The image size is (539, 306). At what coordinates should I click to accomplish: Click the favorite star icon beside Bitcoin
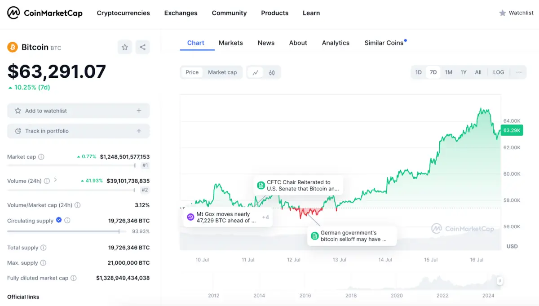click(x=125, y=47)
